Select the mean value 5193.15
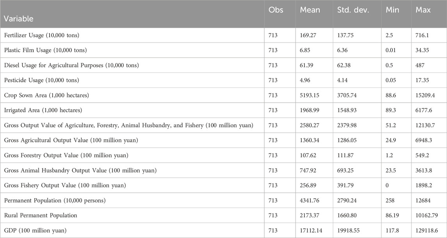The width and height of the screenshot is (447, 238). (x=309, y=95)
